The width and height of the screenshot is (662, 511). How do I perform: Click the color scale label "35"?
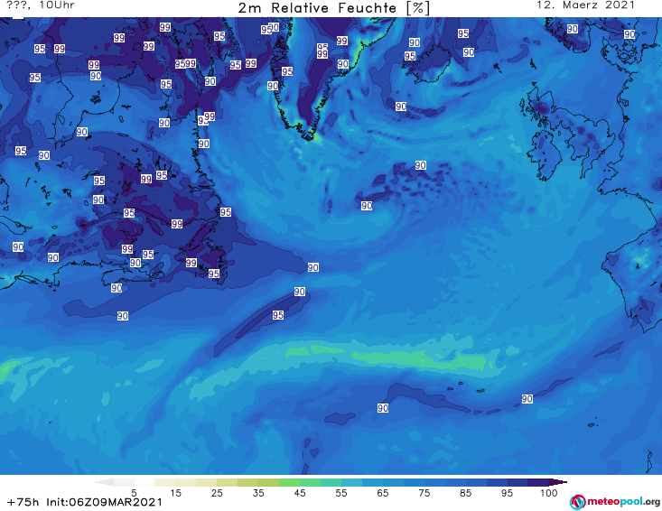(x=258, y=493)
